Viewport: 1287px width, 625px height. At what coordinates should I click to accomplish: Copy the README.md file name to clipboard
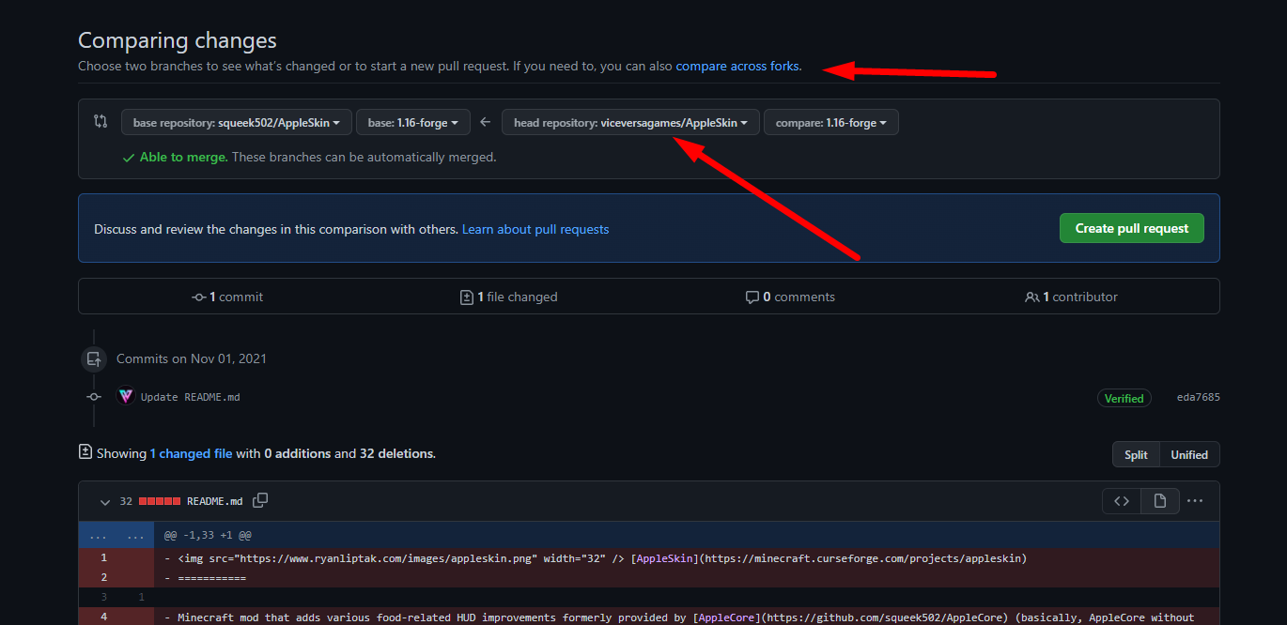pyautogui.click(x=260, y=500)
